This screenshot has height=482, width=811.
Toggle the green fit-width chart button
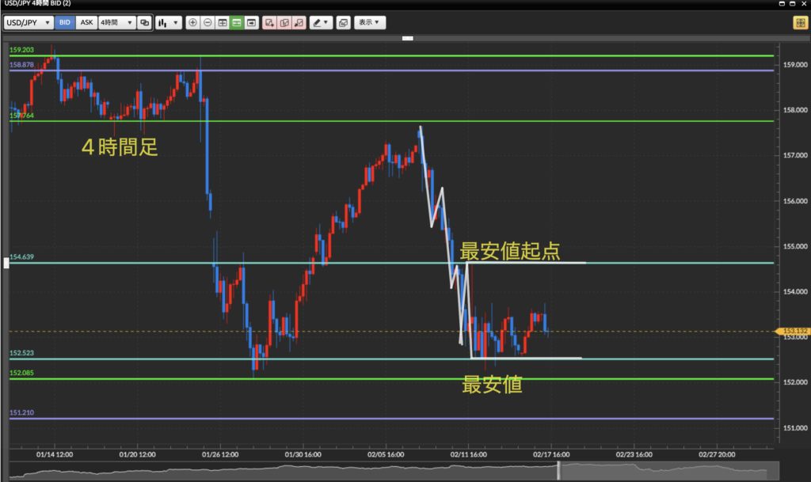237,23
